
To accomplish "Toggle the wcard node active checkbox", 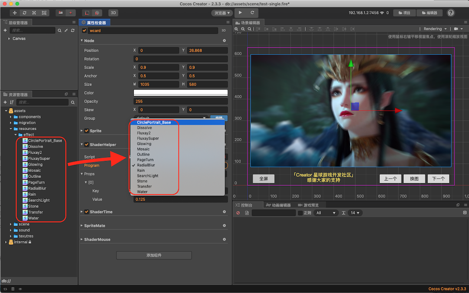I will pyautogui.click(x=85, y=31).
